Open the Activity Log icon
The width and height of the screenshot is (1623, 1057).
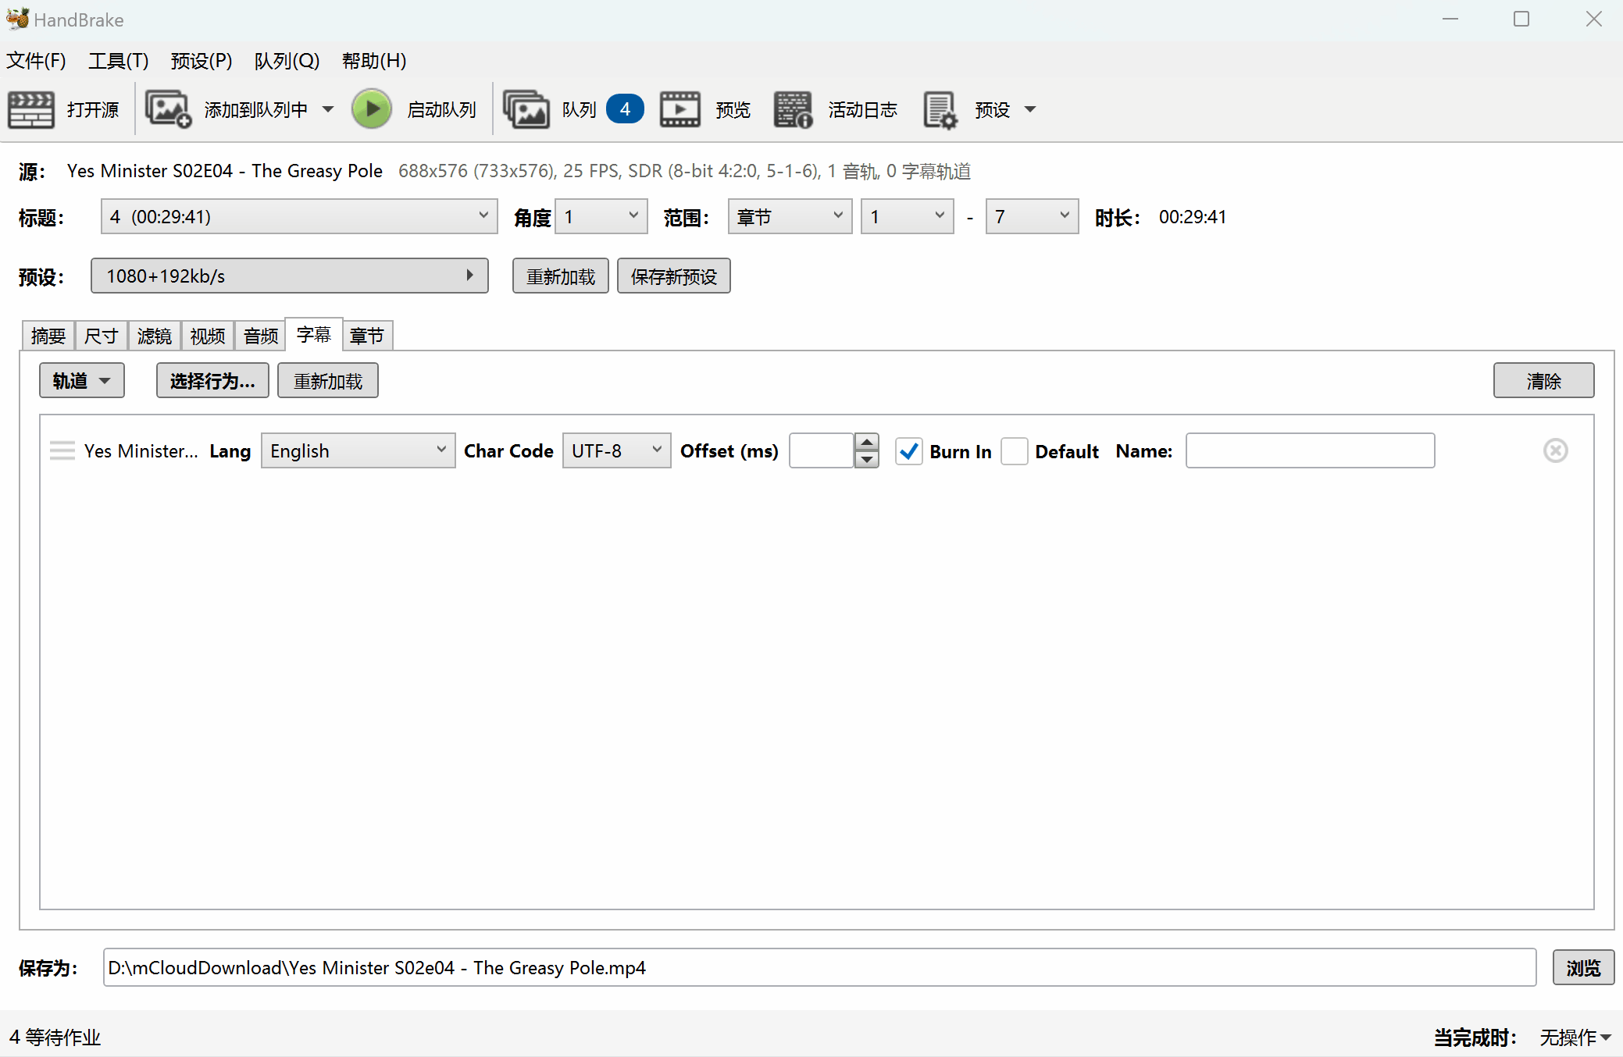793,109
